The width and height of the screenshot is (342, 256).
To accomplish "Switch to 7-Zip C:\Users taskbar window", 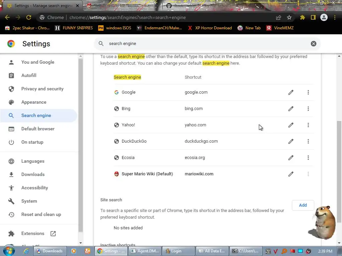I will pyautogui.click(x=246, y=251).
